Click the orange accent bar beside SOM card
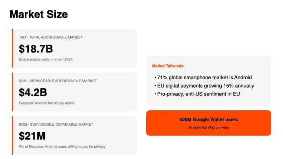 point(13,135)
